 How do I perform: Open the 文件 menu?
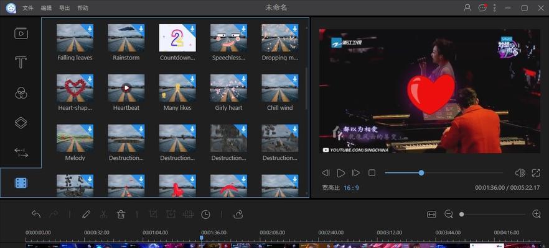click(28, 7)
